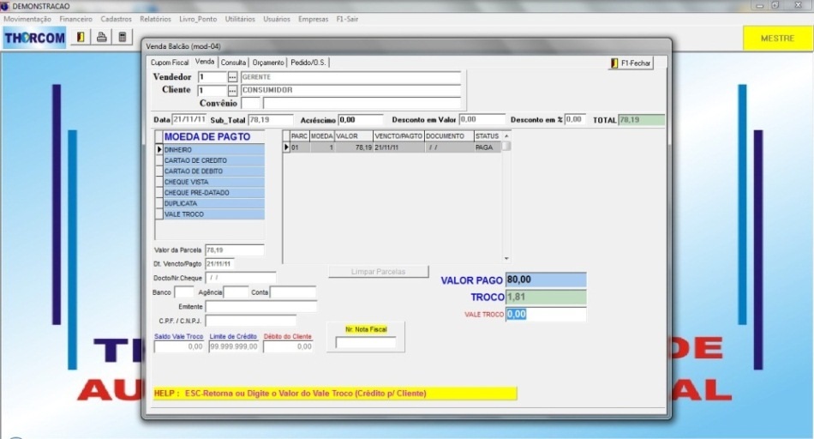Open the calculator icon in toolbar
This screenshot has height=439, width=814.
(123, 38)
